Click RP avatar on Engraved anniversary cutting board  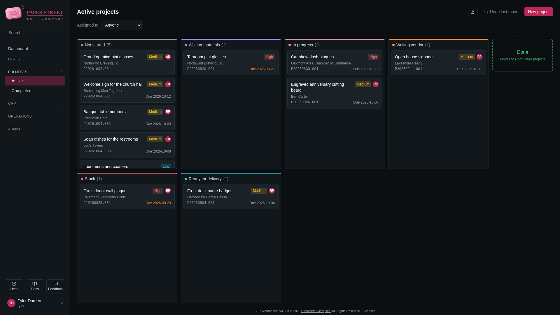click(376, 84)
